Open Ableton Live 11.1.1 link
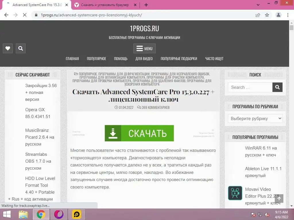 coord(263,172)
